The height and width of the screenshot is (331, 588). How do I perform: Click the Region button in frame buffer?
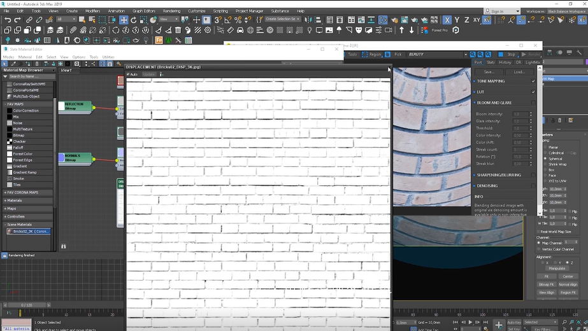(x=371, y=54)
